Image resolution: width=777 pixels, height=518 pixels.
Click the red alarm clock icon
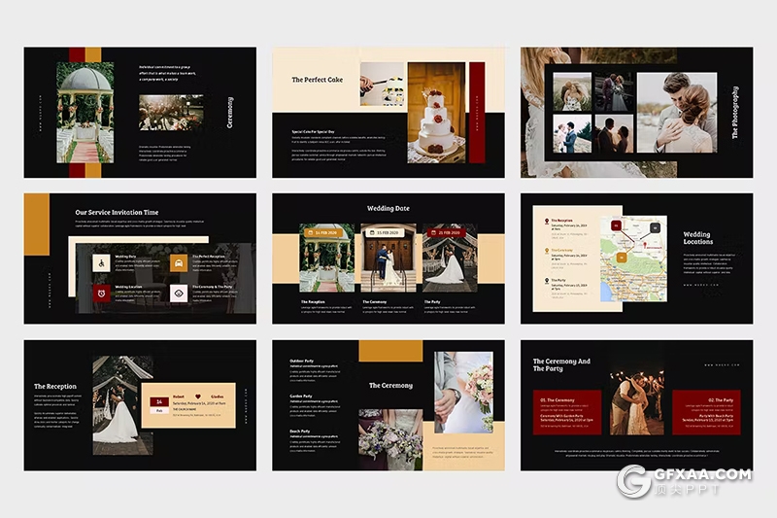click(x=100, y=293)
